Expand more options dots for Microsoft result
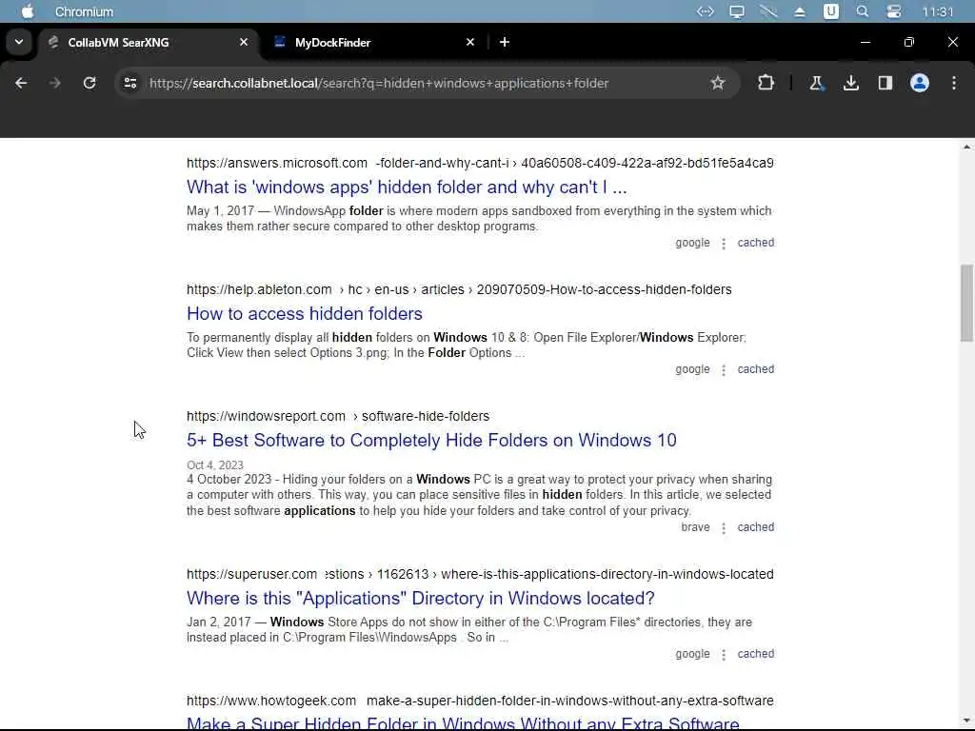This screenshot has width=975, height=731. 724,243
